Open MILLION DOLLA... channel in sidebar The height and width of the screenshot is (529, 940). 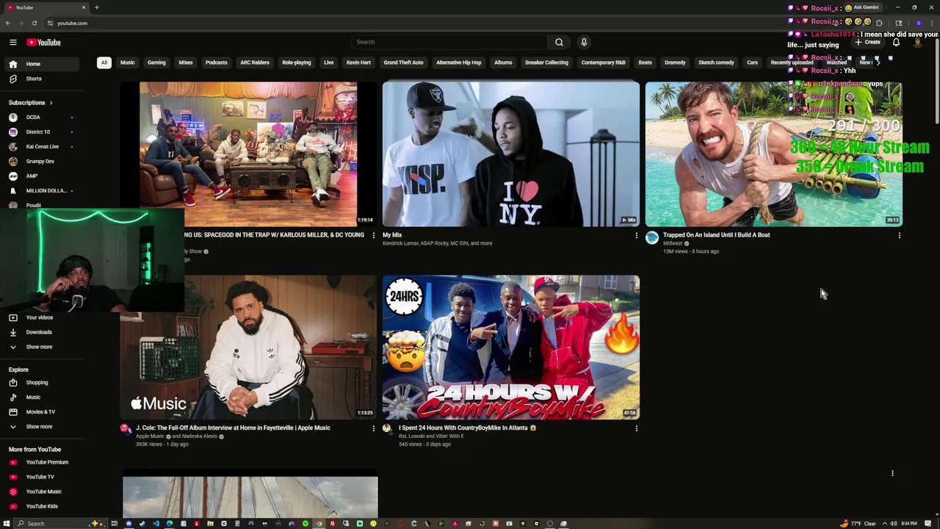(x=42, y=190)
